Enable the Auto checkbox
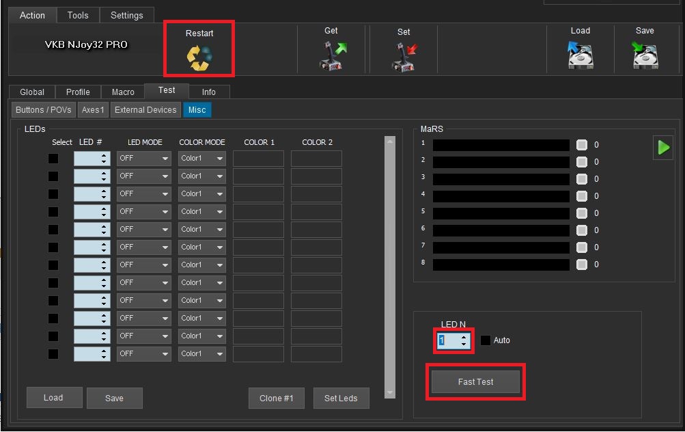 [x=485, y=340]
